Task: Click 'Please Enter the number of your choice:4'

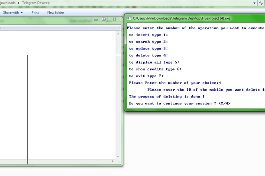Action: [x=175, y=83]
